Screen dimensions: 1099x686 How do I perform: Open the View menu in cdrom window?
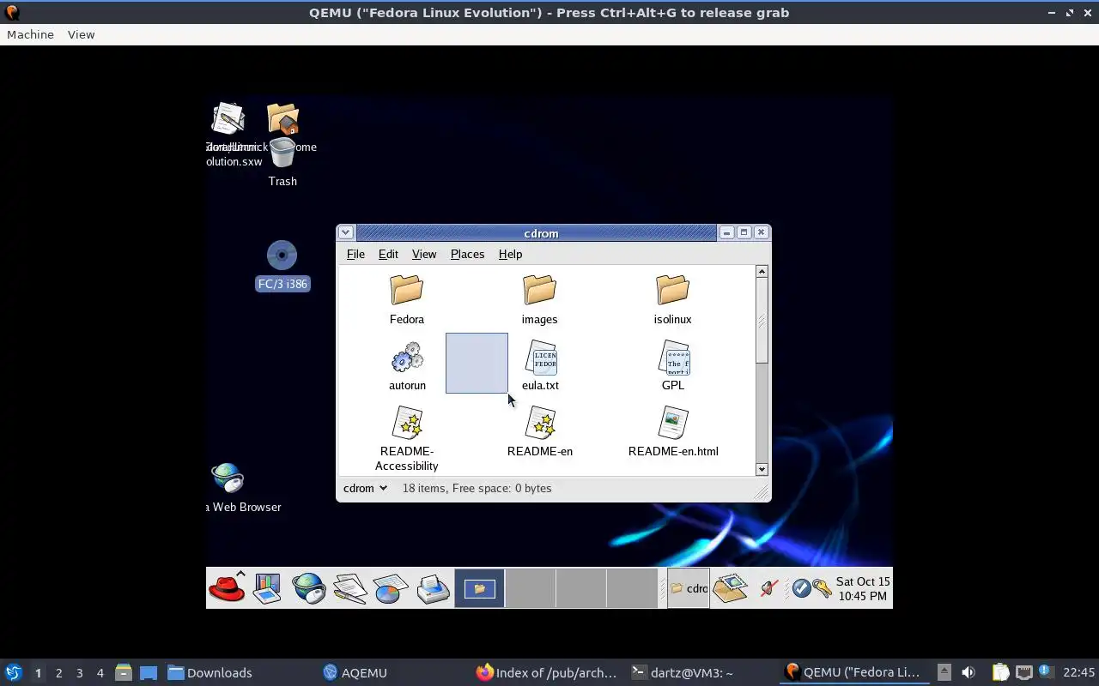424,254
